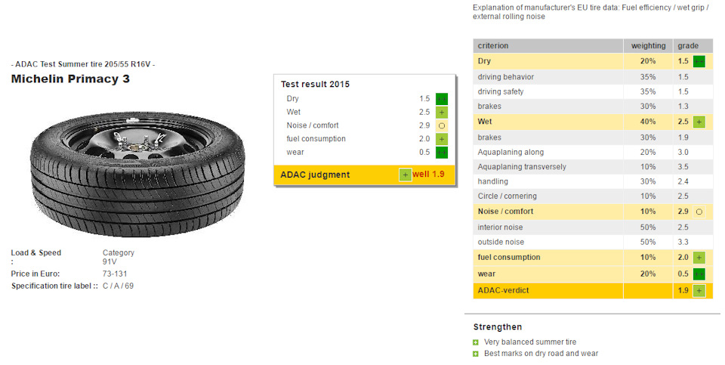The width and height of the screenshot is (725, 365).
Task: Click the 40% weighting of Wet row
Action: (x=648, y=122)
